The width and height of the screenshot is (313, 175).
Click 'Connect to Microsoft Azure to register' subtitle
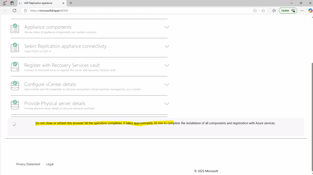pyautogui.click(x=70, y=70)
